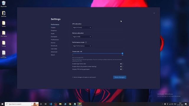189x106 pixels.
Task: Select Preferences in the settings sidebar
Action: pos(55,40)
